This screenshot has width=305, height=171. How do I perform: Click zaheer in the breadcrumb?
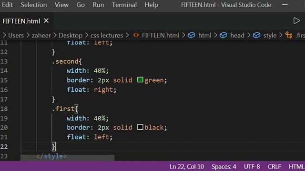41,35
